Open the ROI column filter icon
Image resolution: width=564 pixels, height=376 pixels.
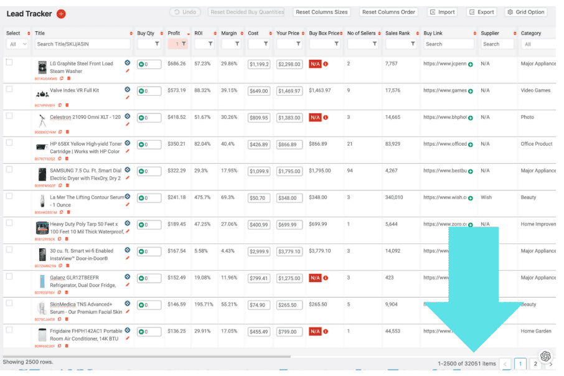(x=210, y=44)
